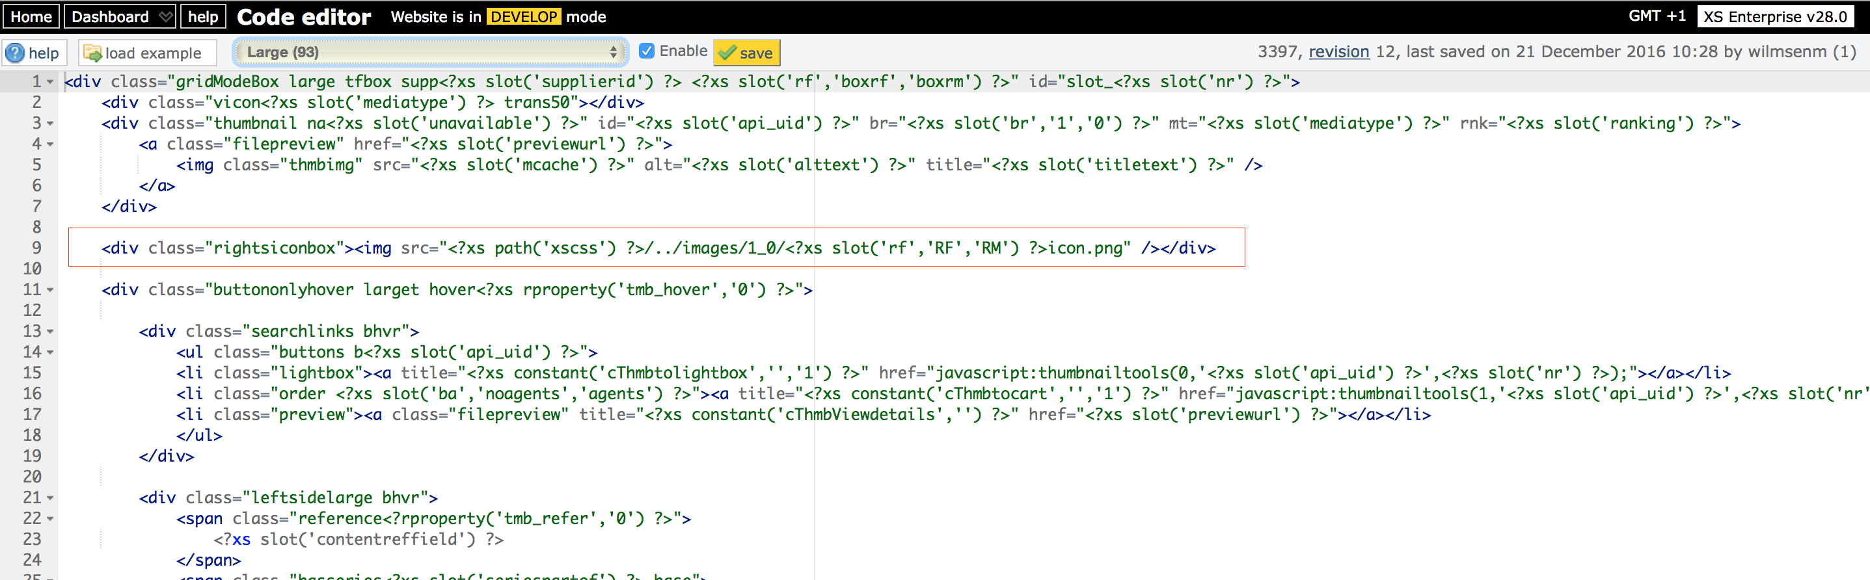The height and width of the screenshot is (580, 1870).
Task: Click 'buttononlyhover' text on line 11
Action: tap(283, 289)
